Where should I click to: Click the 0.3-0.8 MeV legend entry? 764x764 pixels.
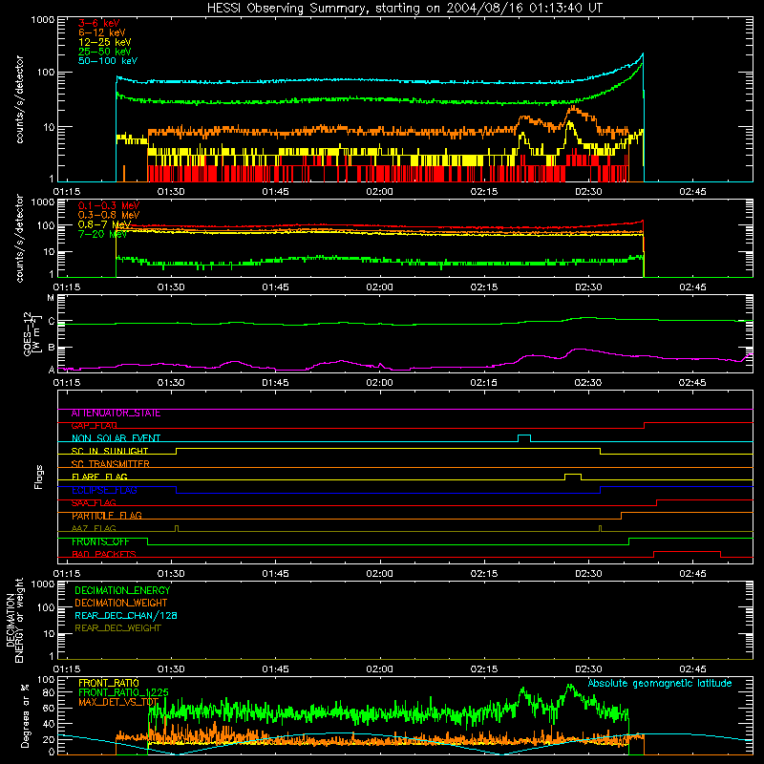(109, 215)
